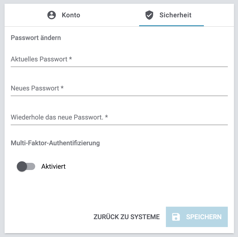The image size is (238, 237).
Task: Click the asterisk after Wiederhole das neue Passwort
Action: point(107,117)
